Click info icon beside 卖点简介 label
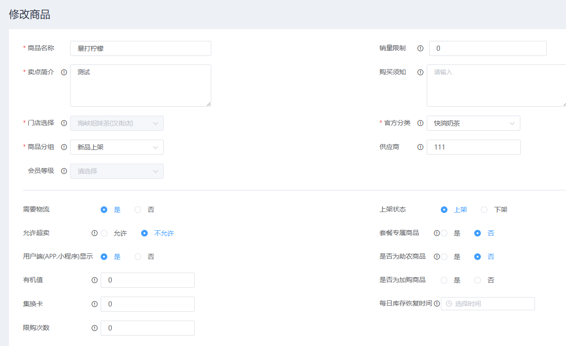 click(64, 72)
